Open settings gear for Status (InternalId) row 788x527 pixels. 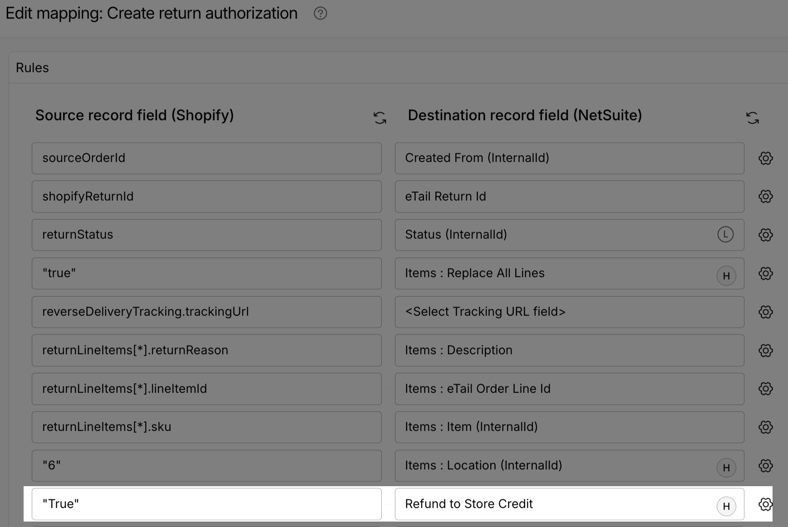(766, 235)
